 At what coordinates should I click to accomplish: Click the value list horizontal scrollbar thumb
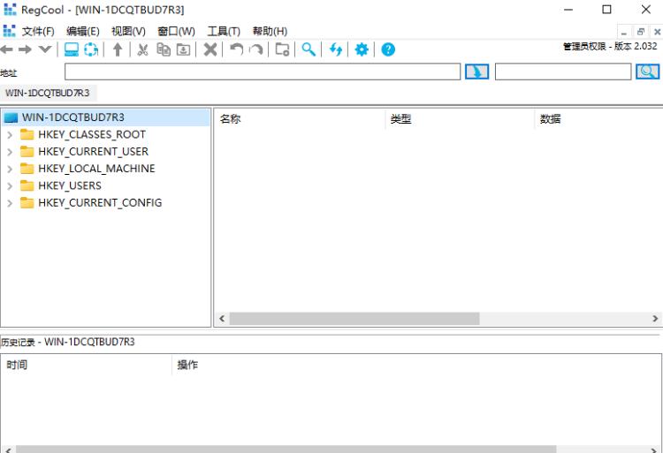354,319
